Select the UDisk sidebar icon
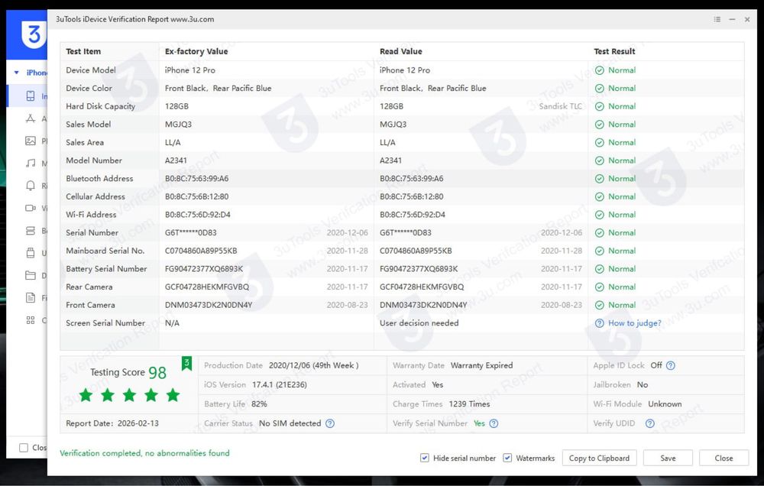The height and width of the screenshot is (486, 764). point(31,252)
